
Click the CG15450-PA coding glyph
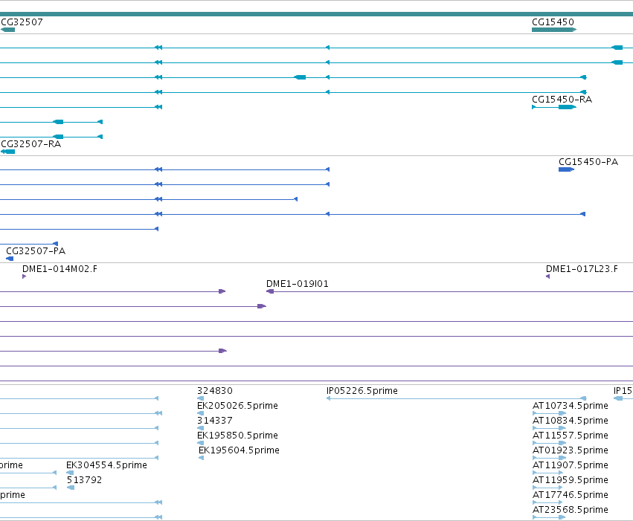pos(566,169)
